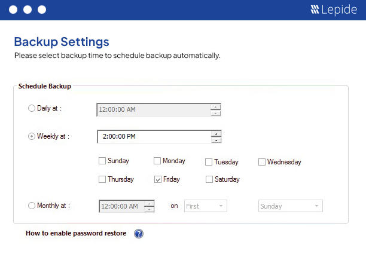
Task: Click the first window control dot
Action: point(13,10)
